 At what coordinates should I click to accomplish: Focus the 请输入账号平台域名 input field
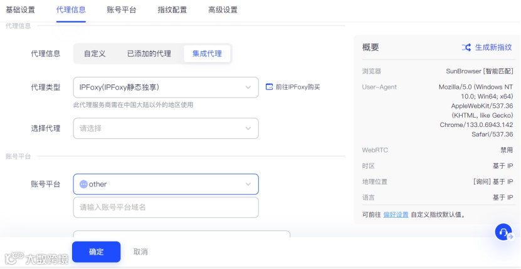166,207
